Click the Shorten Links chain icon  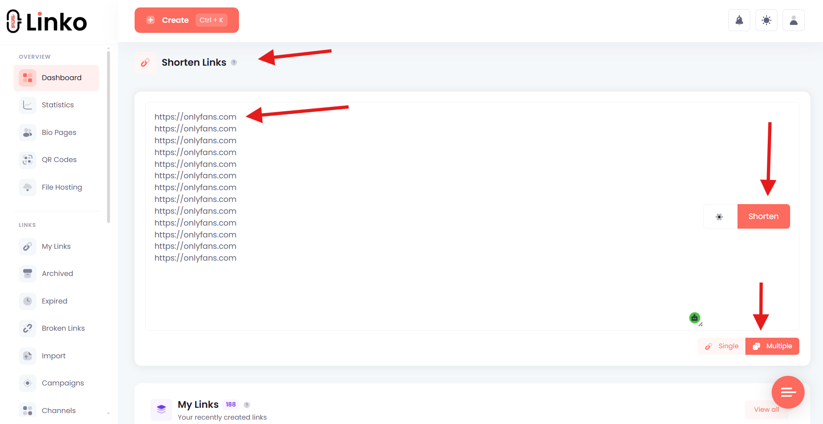click(x=145, y=63)
